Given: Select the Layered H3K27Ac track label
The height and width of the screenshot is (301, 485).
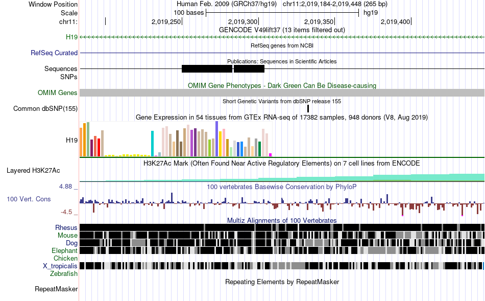Looking at the screenshot, I should click(33, 171).
